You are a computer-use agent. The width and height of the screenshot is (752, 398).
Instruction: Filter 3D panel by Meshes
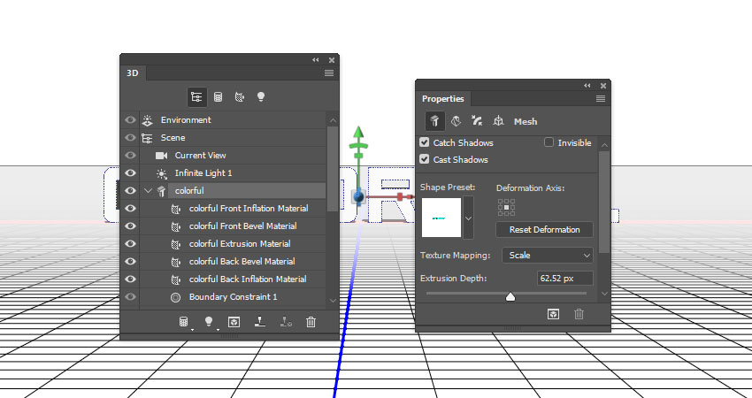tap(218, 96)
